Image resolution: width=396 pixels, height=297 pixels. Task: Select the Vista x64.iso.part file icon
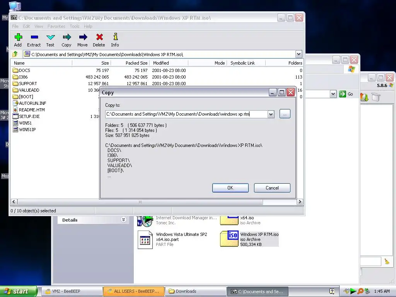coord(145,239)
